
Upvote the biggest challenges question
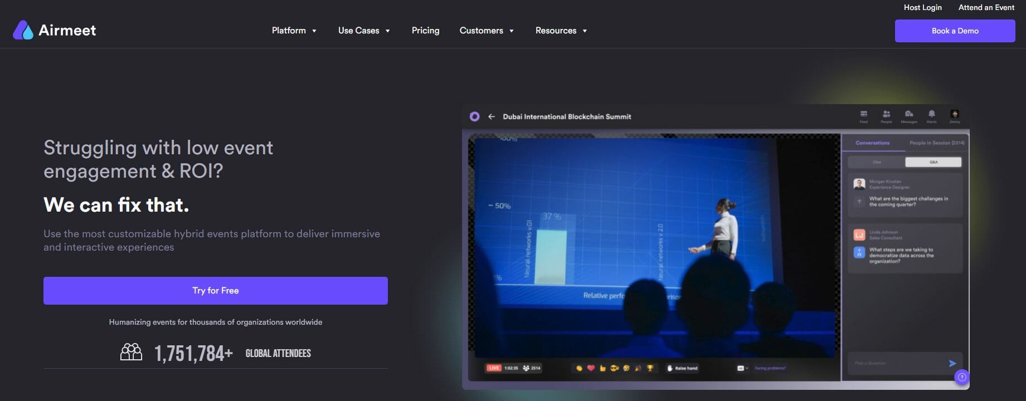coord(859,202)
